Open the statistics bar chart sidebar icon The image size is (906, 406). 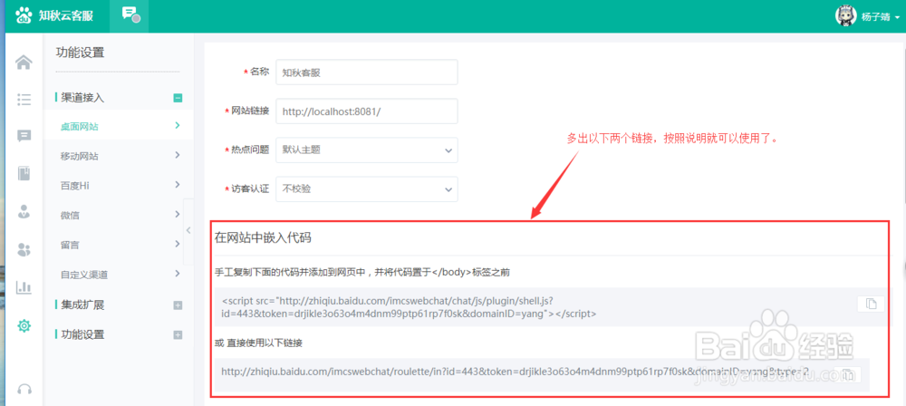point(24,287)
